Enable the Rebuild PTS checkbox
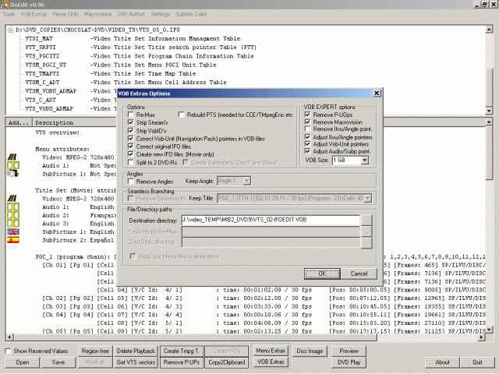This screenshot has height=374, width=499. click(x=182, y=115)
